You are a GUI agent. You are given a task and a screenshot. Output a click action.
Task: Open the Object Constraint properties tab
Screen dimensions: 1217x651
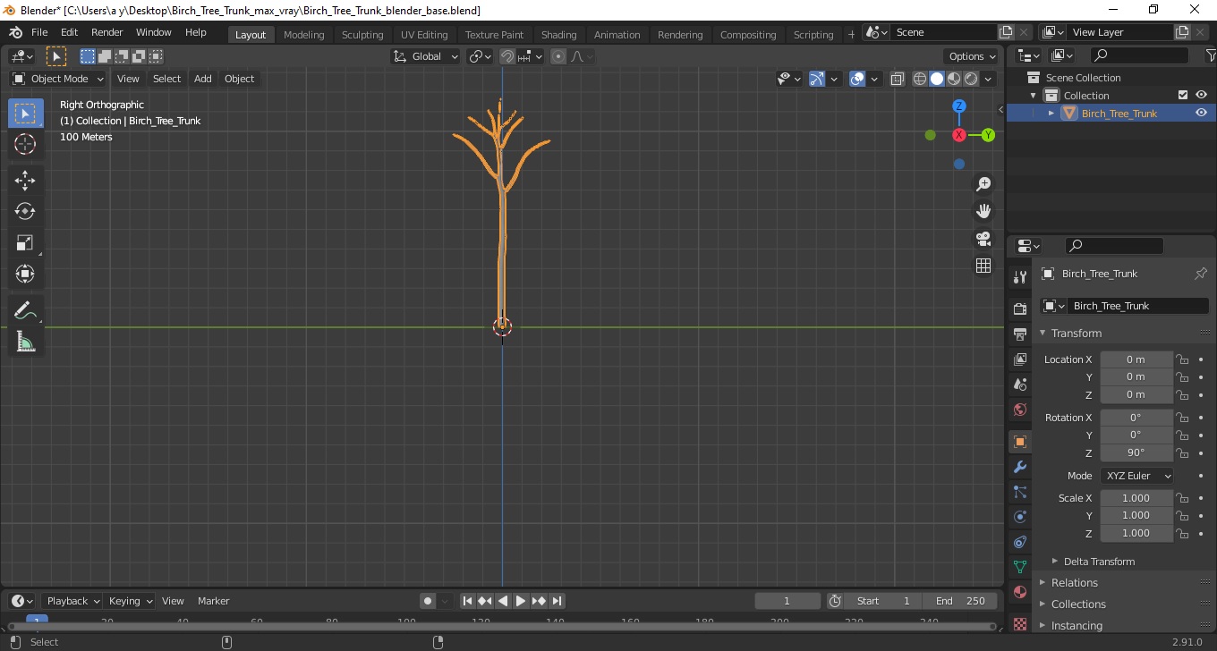click(x=1019, y=542)
